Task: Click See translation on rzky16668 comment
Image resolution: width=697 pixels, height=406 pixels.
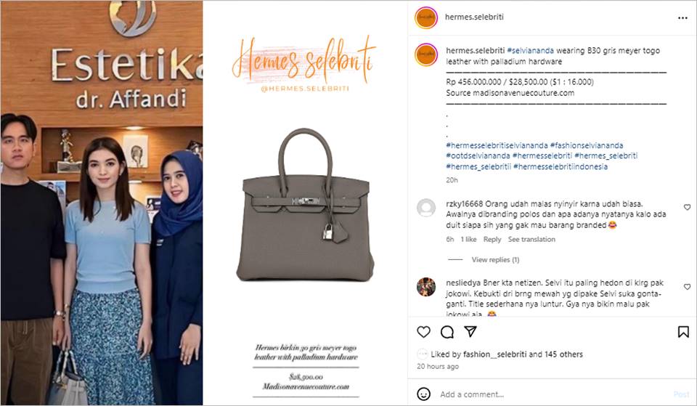Action: 531,239
